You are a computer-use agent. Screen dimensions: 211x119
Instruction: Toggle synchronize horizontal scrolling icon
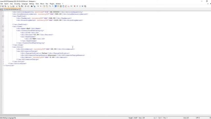coord(47,6)
